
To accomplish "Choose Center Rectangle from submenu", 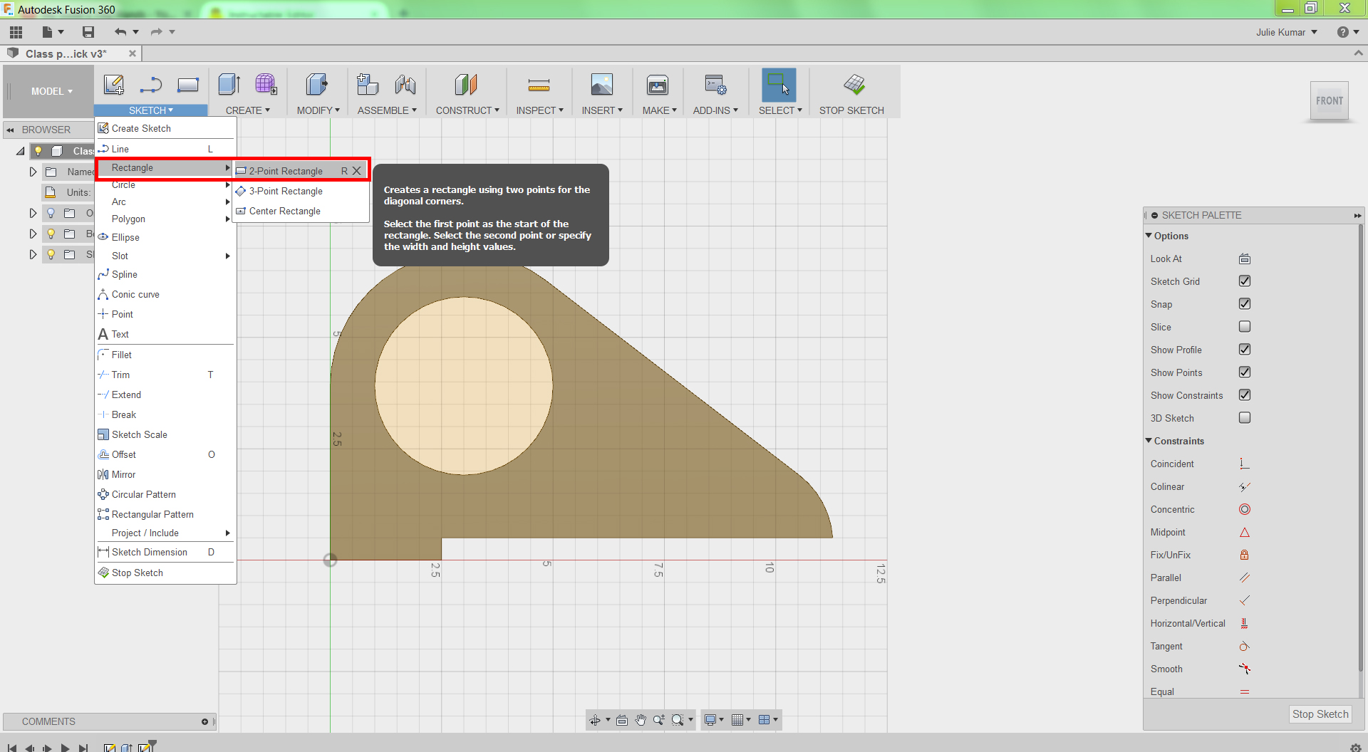I will tap(301, 211).
